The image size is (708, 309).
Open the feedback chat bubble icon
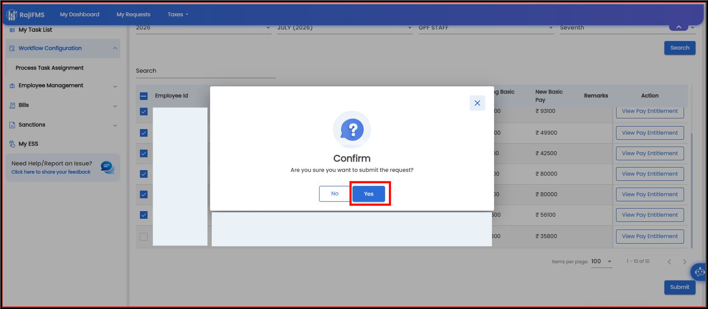107,167
